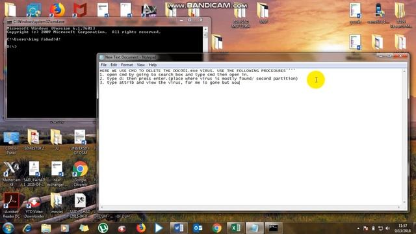Select Acrobat Reader DC desktop shortcut

(x=12, y=205)
